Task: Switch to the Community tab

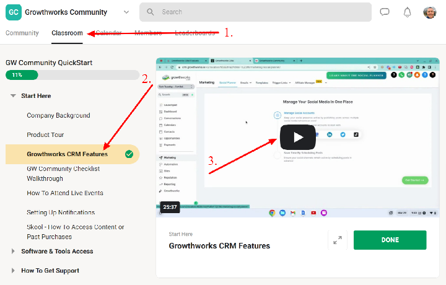Action: [22, 33]
